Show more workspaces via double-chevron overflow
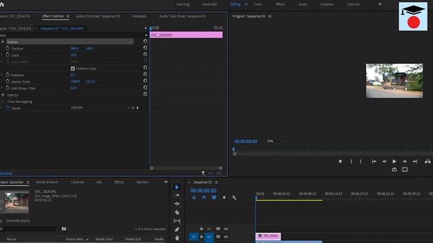 click(380, 4)
